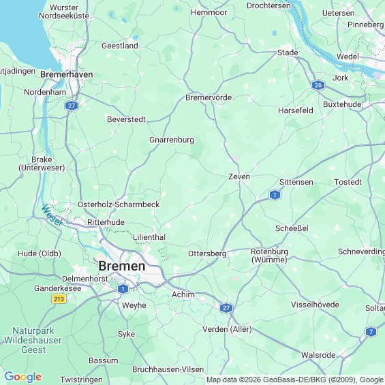Click the Stade town label
385x385 pixels.
288,52
